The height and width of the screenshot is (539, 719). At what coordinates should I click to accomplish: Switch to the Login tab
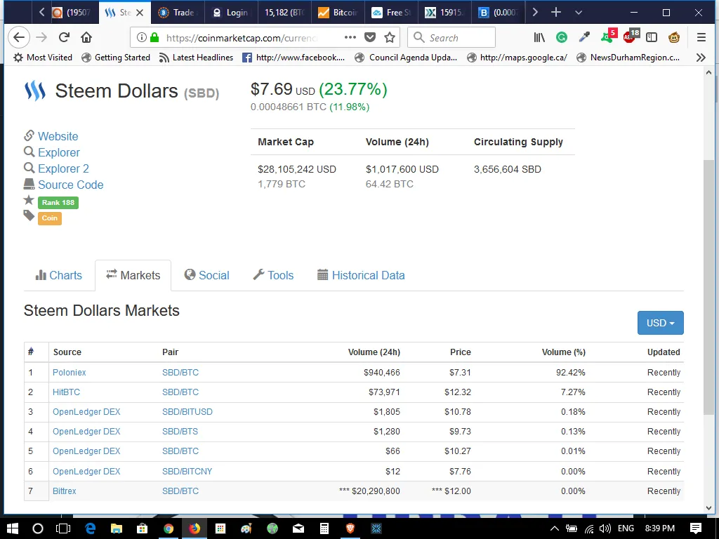(231, 13)
